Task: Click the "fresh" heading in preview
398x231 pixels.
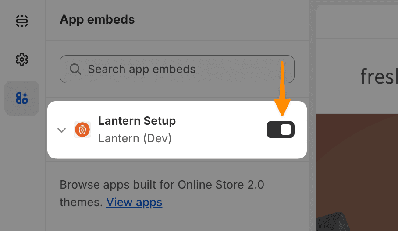Action: [379, 77]
